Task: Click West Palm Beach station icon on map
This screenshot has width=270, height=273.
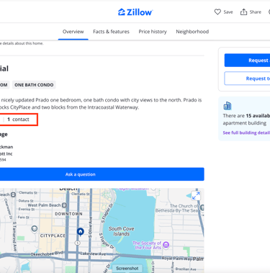Action: (x=64, y=205)
